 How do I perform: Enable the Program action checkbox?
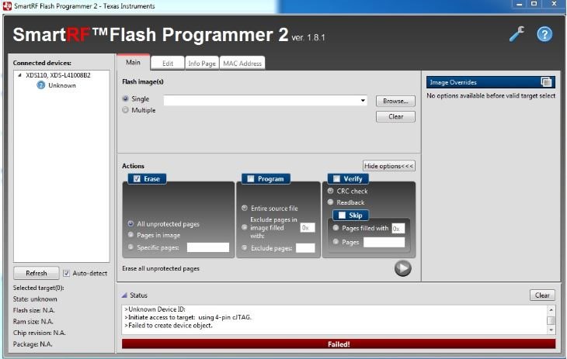(x=251, y=179)
